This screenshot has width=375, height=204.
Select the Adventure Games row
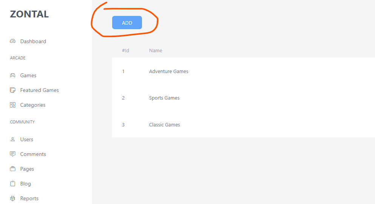(168, 72)
